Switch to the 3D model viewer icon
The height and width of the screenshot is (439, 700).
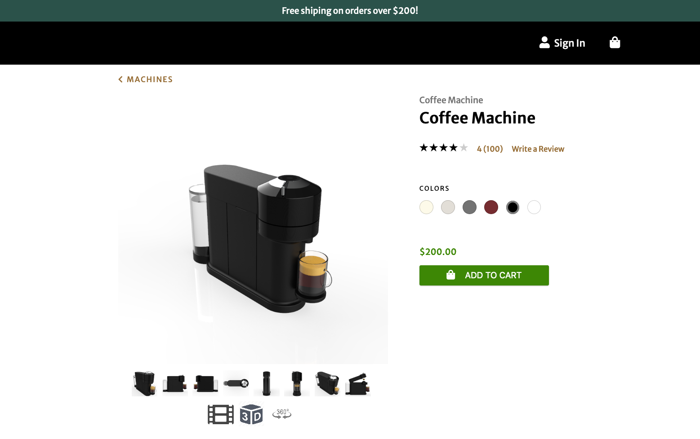coord(251,414)
